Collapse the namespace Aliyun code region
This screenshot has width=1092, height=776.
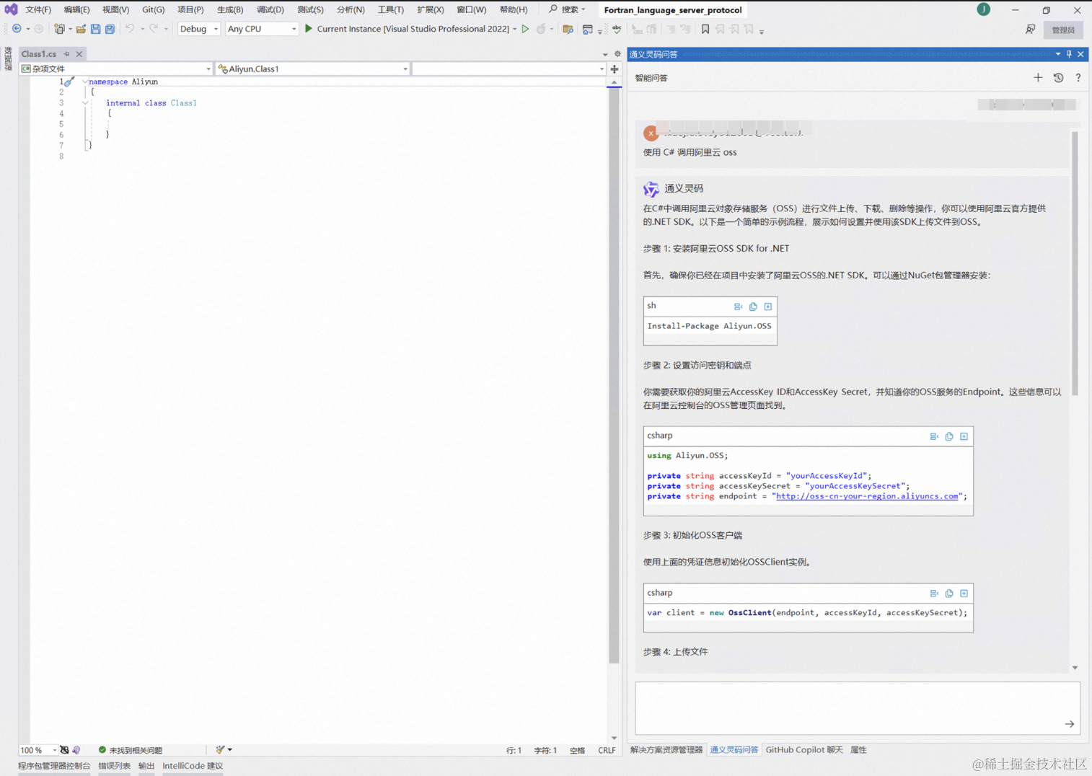tap(85, 81)
